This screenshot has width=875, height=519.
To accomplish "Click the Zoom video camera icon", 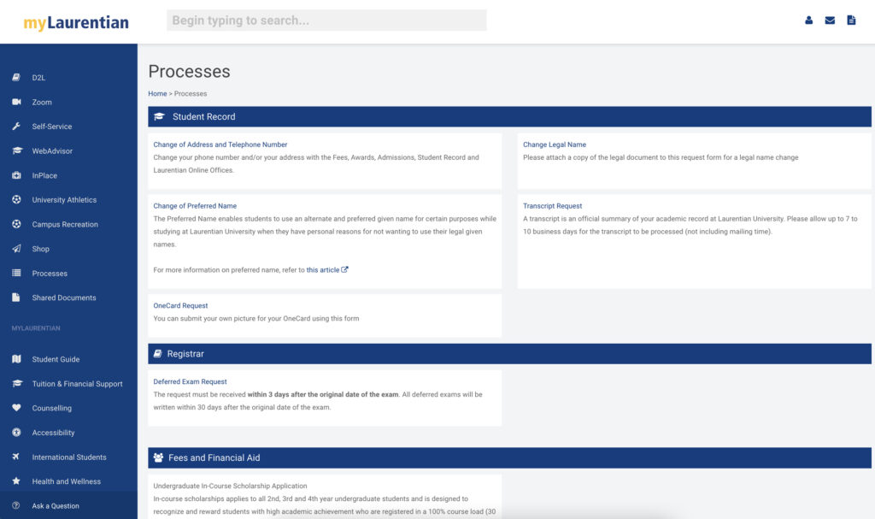I will [x=16, y=102].
